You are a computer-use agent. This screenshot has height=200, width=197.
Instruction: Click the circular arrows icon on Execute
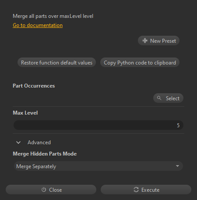[136, 190]
